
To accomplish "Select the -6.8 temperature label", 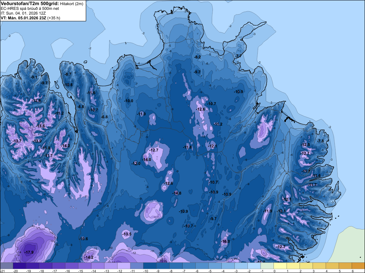I will coord(105,117).
